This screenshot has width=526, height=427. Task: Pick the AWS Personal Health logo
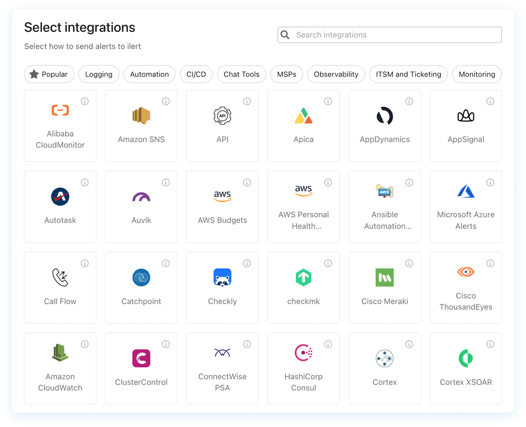click(304, 191)
